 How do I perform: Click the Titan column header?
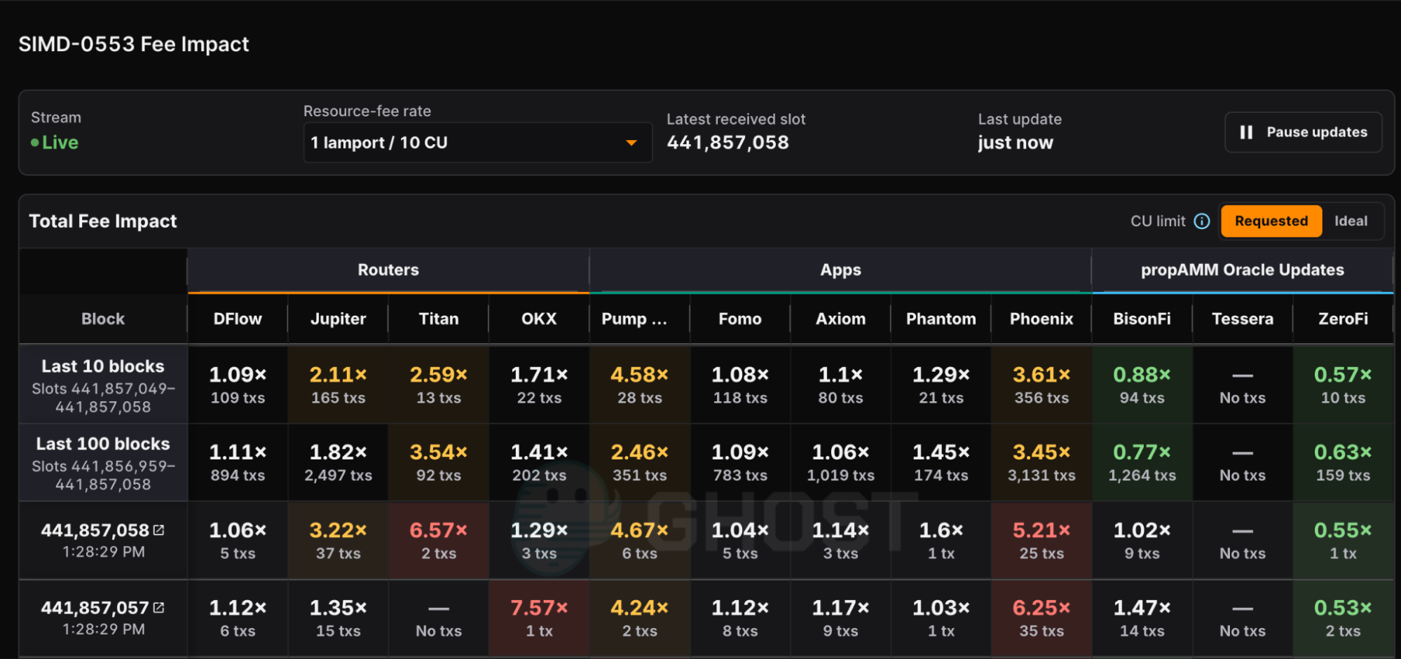coord(439,319)
